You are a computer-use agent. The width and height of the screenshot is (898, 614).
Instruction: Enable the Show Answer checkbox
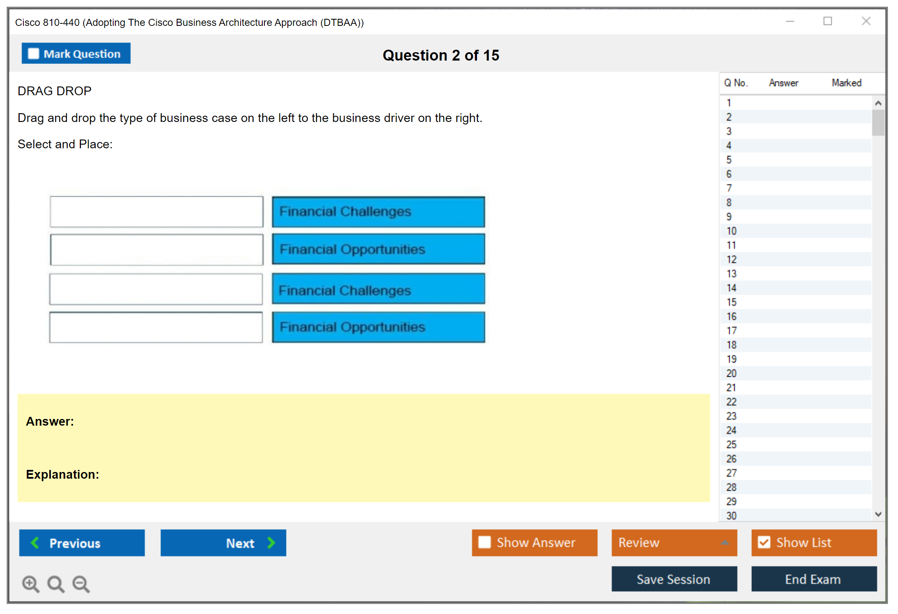tap(485, 542)
